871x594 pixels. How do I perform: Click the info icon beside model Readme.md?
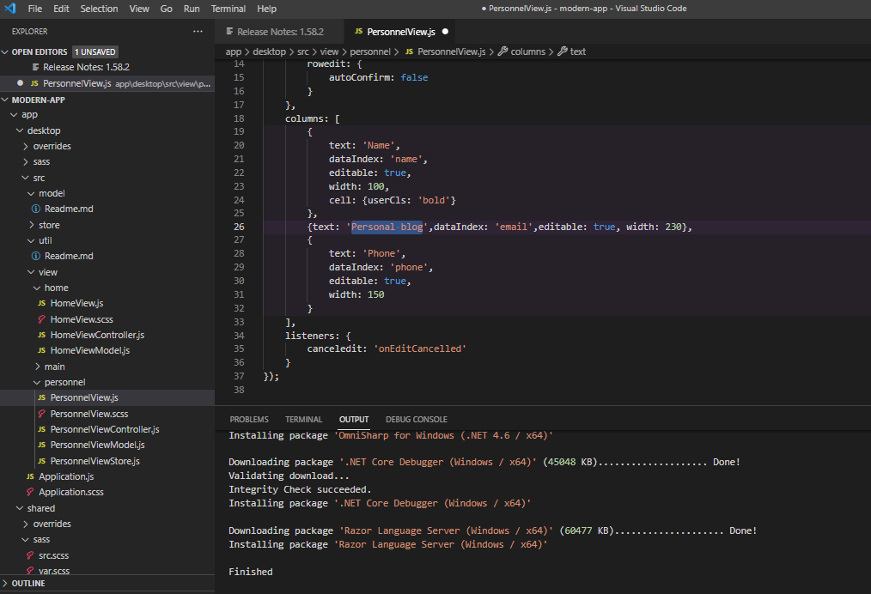[35, 209]
